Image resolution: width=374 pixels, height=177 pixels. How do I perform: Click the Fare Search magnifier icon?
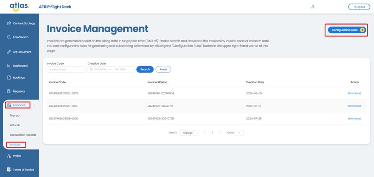[x=9, y=37]
